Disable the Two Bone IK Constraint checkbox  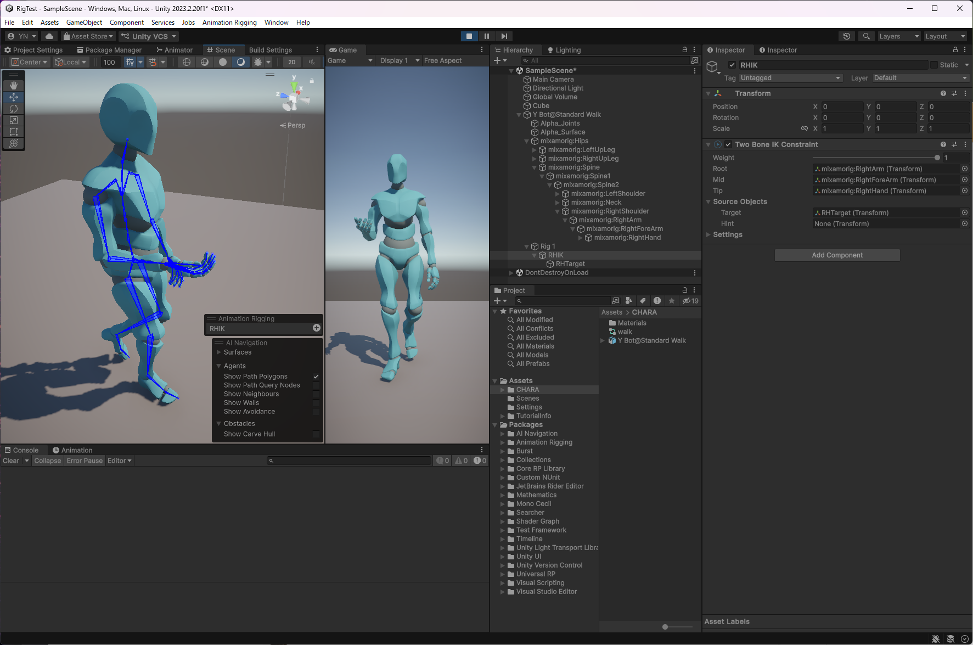pos(728,144)
